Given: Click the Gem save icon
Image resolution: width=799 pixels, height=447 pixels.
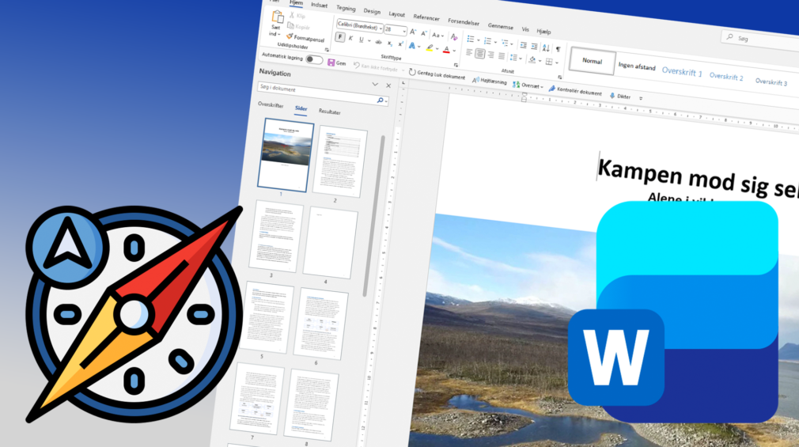Looking at the screenshot, I should [x=332, y=63].
